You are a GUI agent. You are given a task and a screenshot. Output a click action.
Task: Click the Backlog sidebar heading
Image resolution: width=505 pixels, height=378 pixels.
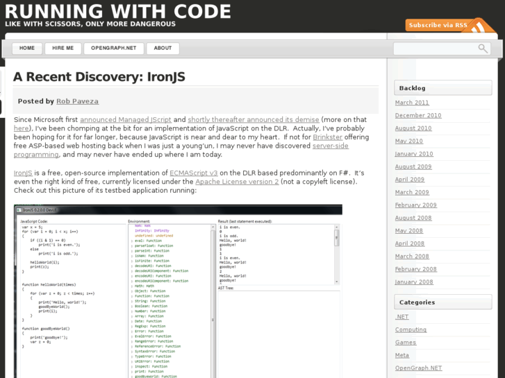point(443,88)
